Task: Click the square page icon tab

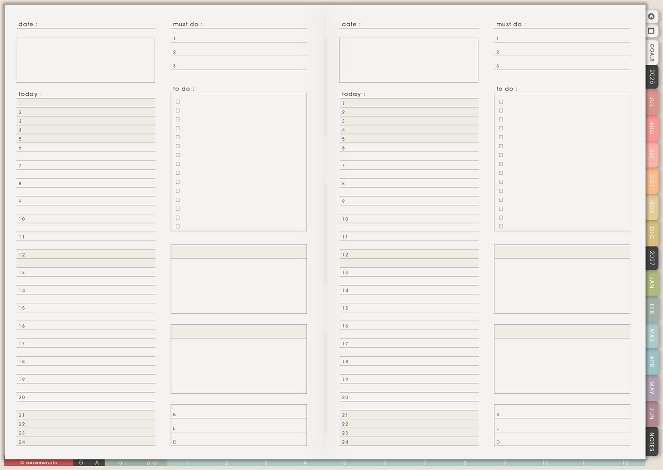Action: [652, 31]
